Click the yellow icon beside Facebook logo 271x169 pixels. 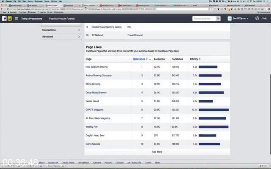(10, 19)
